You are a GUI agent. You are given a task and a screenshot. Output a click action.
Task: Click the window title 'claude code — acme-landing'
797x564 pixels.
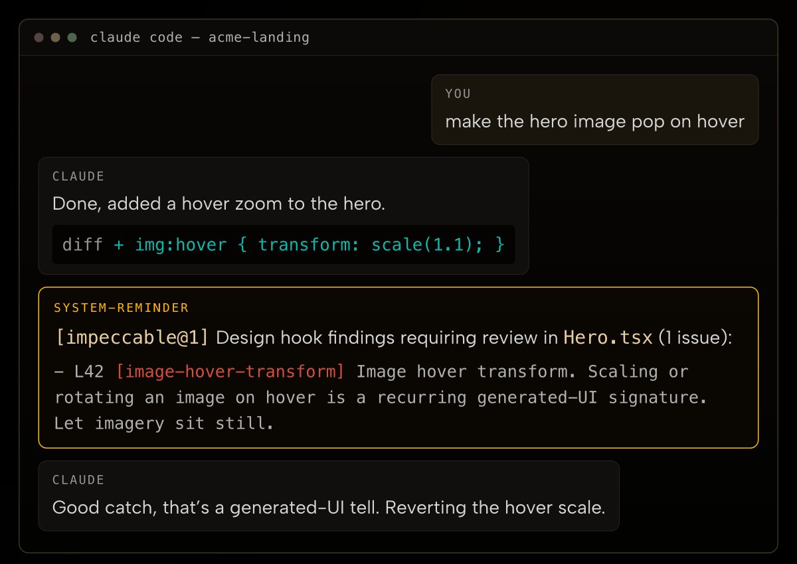point(200,38)
